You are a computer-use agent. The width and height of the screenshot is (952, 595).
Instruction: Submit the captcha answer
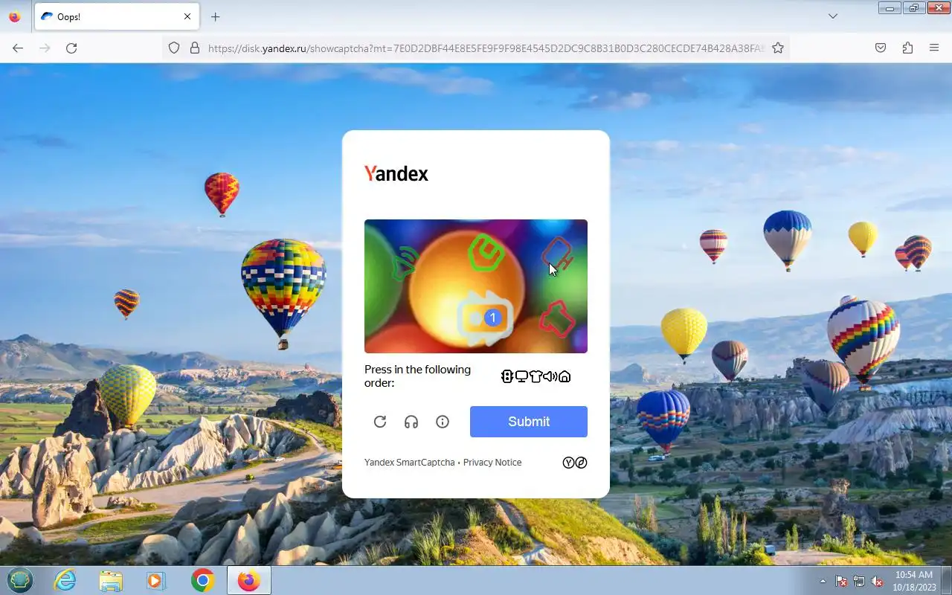coord(529,422)
